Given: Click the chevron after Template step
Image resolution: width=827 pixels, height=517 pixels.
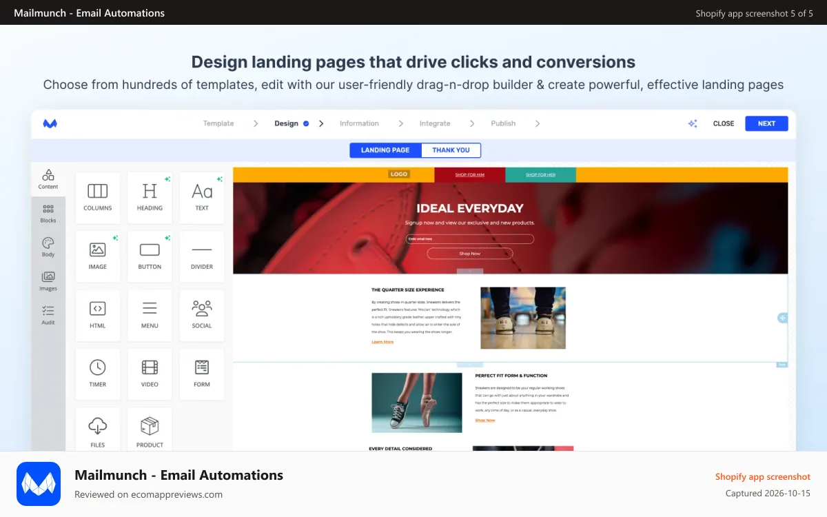Looking at the screenshot, I should 256,123.
